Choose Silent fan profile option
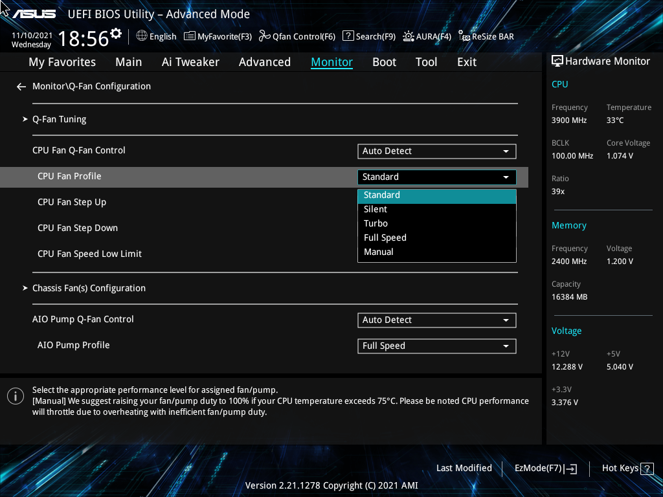Screen dimensions: 663x497 (x=437, y=210)
